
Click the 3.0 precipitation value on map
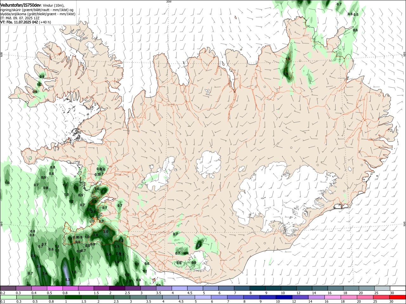coord(106,231)
